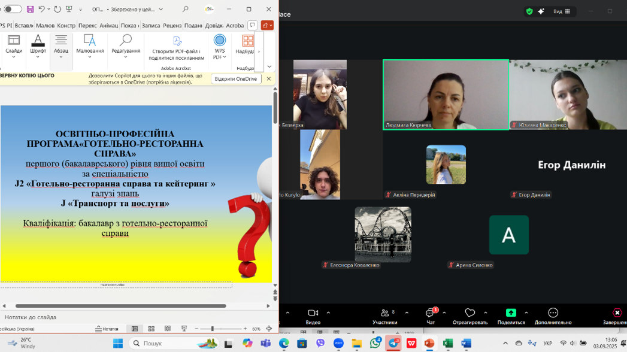Click the slide title text ОСВІТНЬО-ПРОФЕСІЙНА
This screenshot has width=627, height=352.
click(115, 134)
